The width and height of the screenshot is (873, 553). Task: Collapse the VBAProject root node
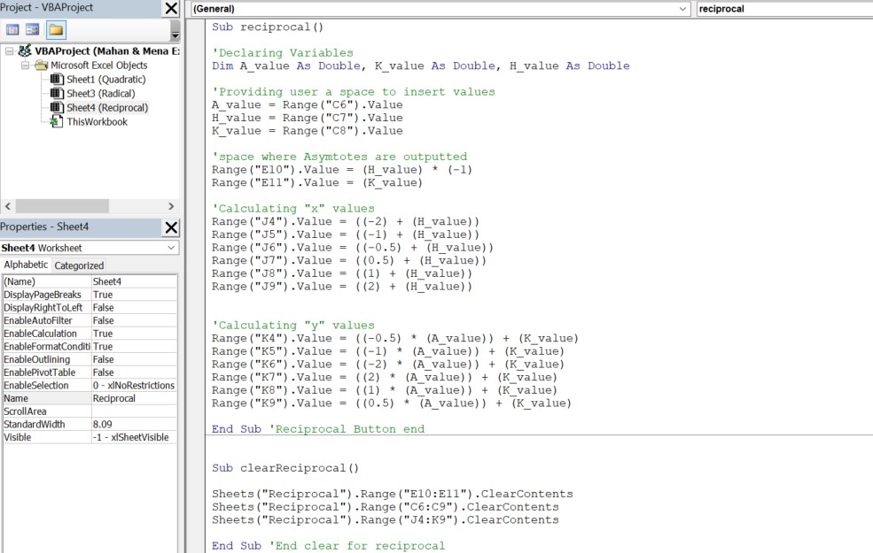pyautogui.click(x=9, y=51)
